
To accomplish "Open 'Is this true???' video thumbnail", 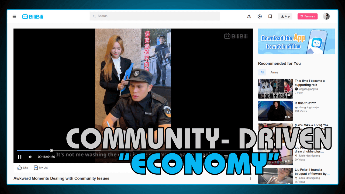I will click(275, 111).
